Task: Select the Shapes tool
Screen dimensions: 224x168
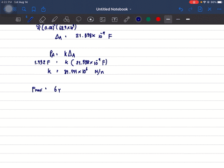Action: point(67,20)
